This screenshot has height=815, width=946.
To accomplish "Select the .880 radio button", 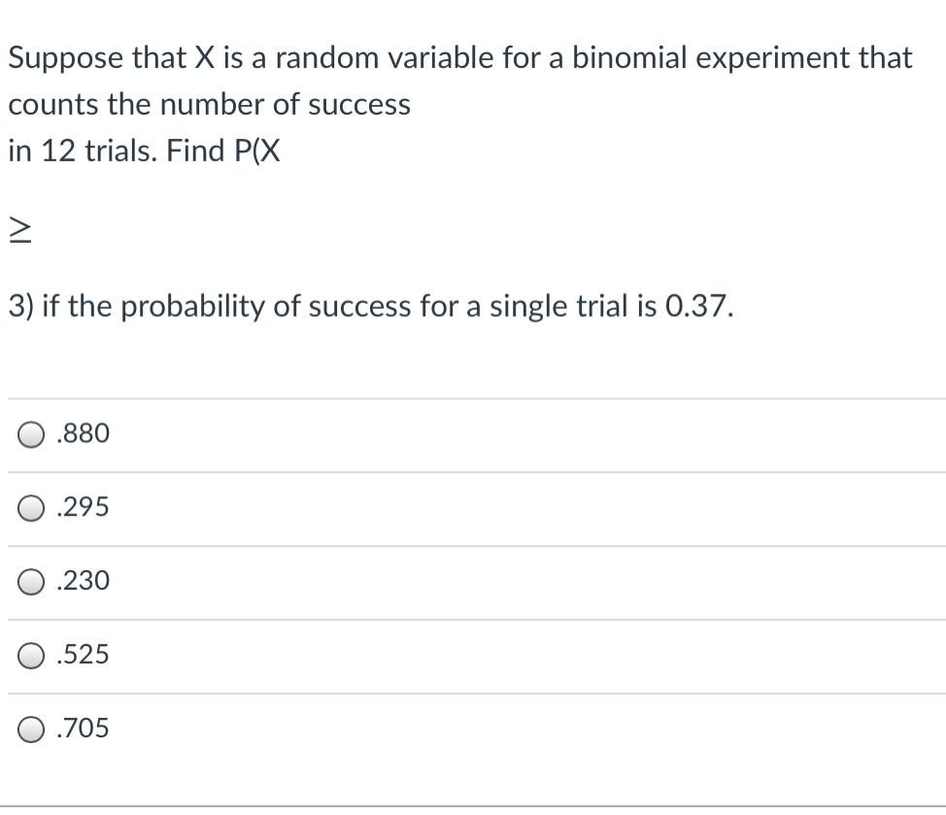I will coord(32,434).
